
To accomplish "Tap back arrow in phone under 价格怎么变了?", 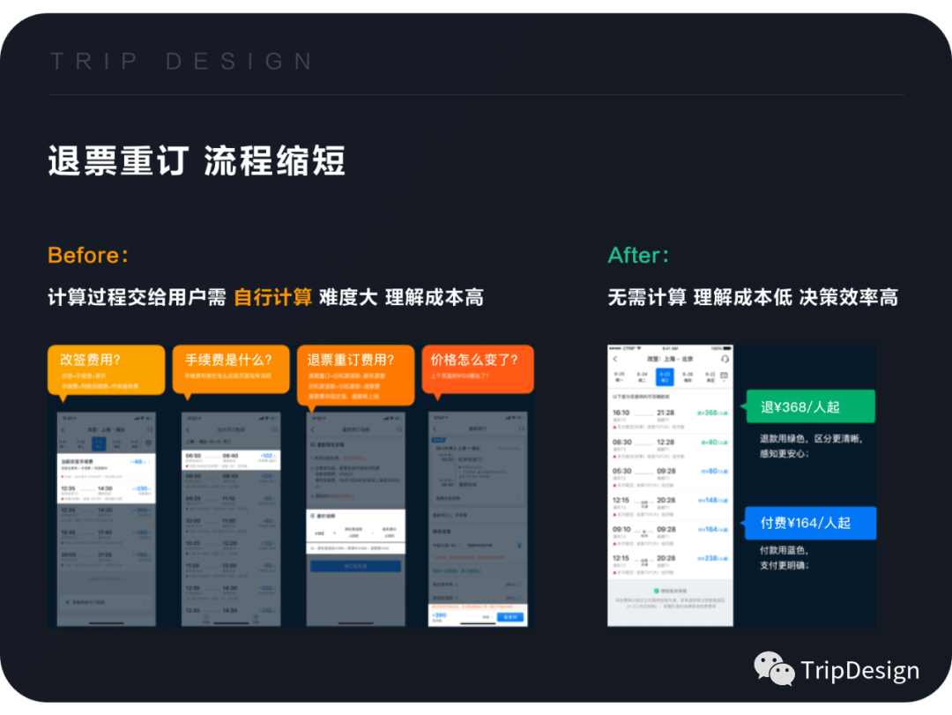I will point(435,428).
